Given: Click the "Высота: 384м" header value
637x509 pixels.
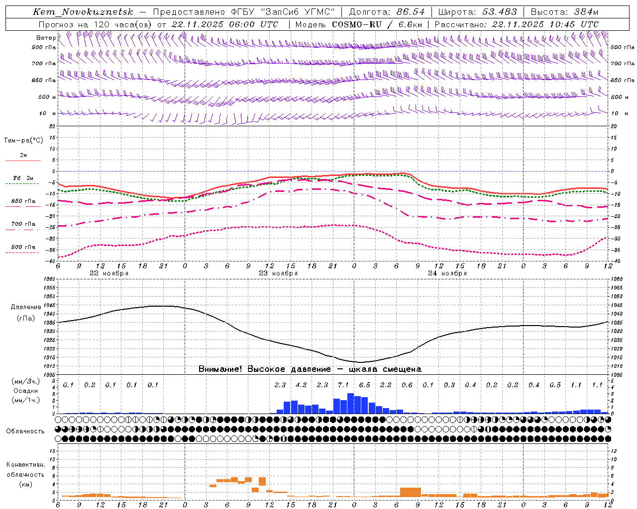Looking at the screenshot, I should point(564,12).
